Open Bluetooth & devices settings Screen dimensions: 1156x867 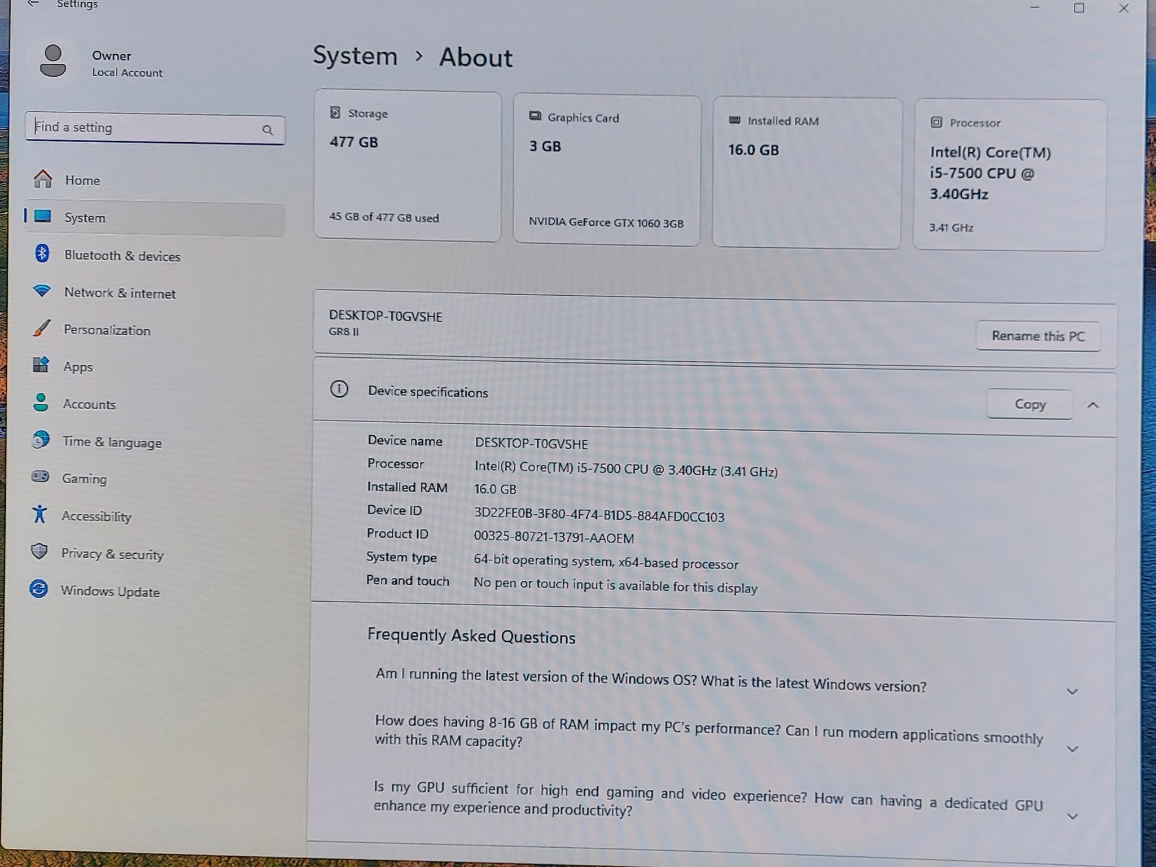[121, 256]
